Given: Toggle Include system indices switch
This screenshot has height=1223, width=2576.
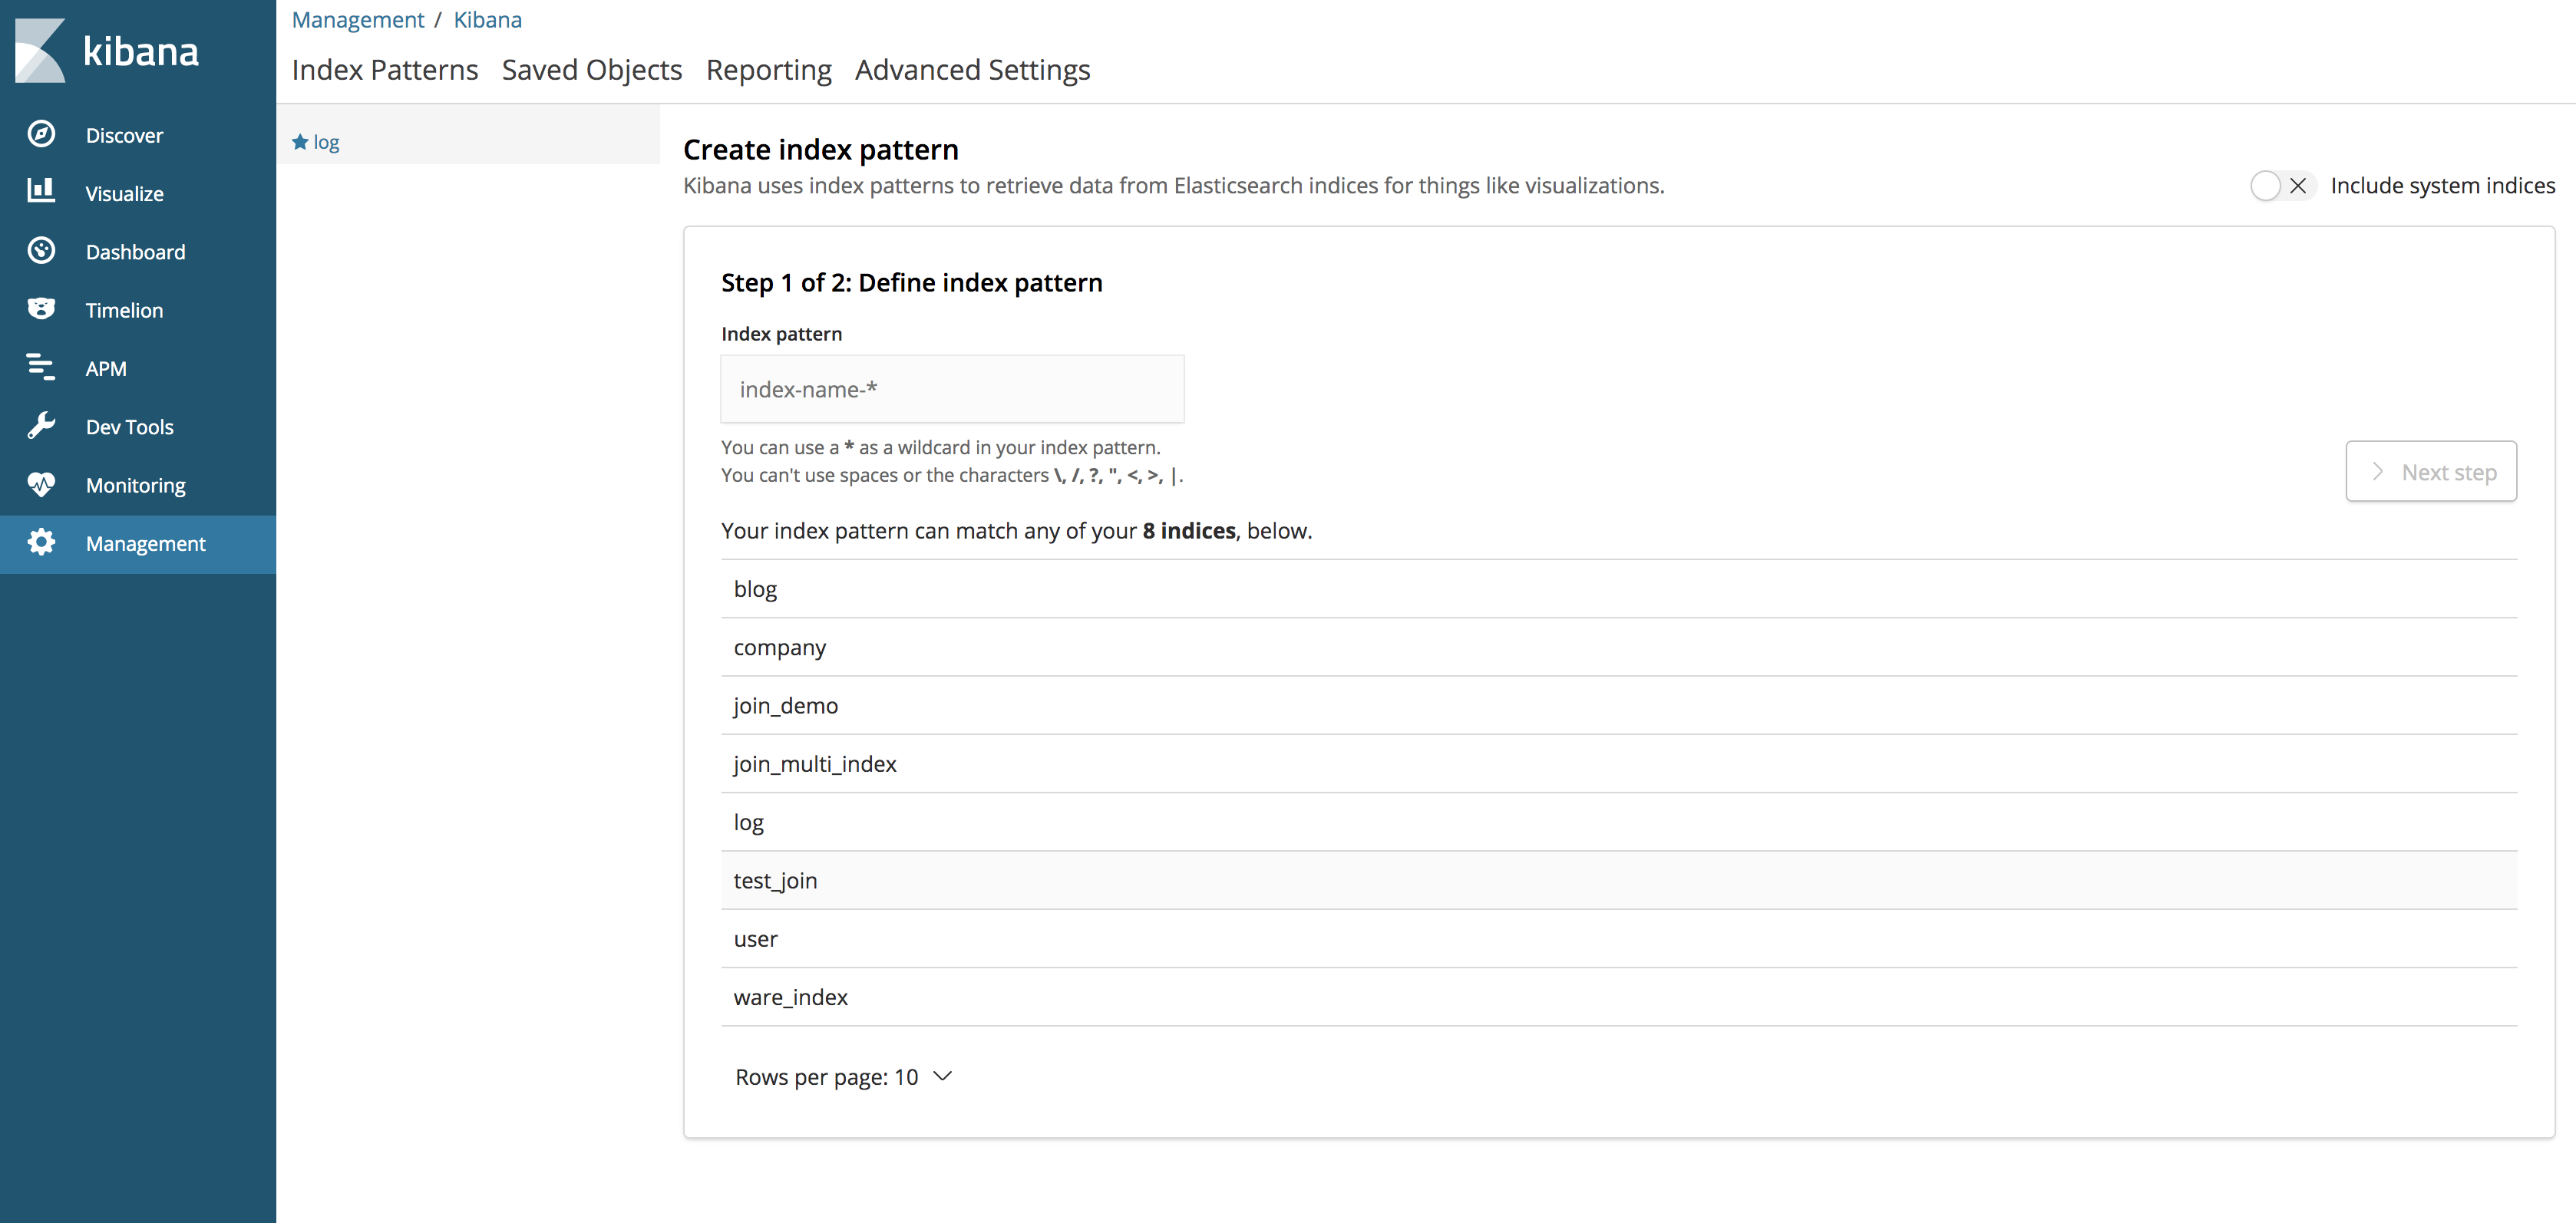Looking at the screenshot, I should coord(2282,186).
